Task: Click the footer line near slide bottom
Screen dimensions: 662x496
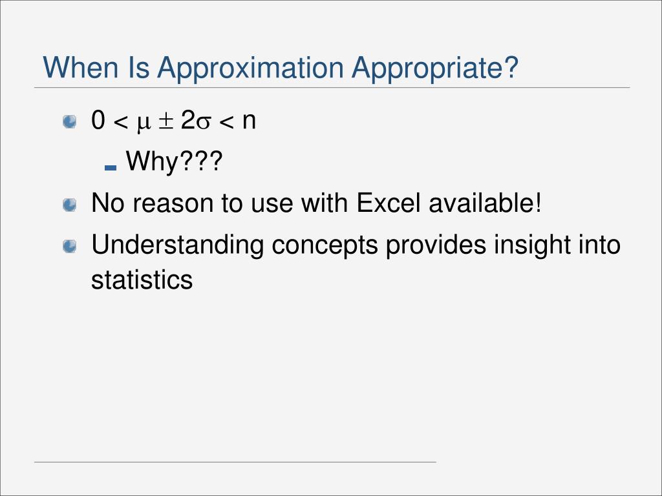Action: pyautogui.click(x=235, y=462)
